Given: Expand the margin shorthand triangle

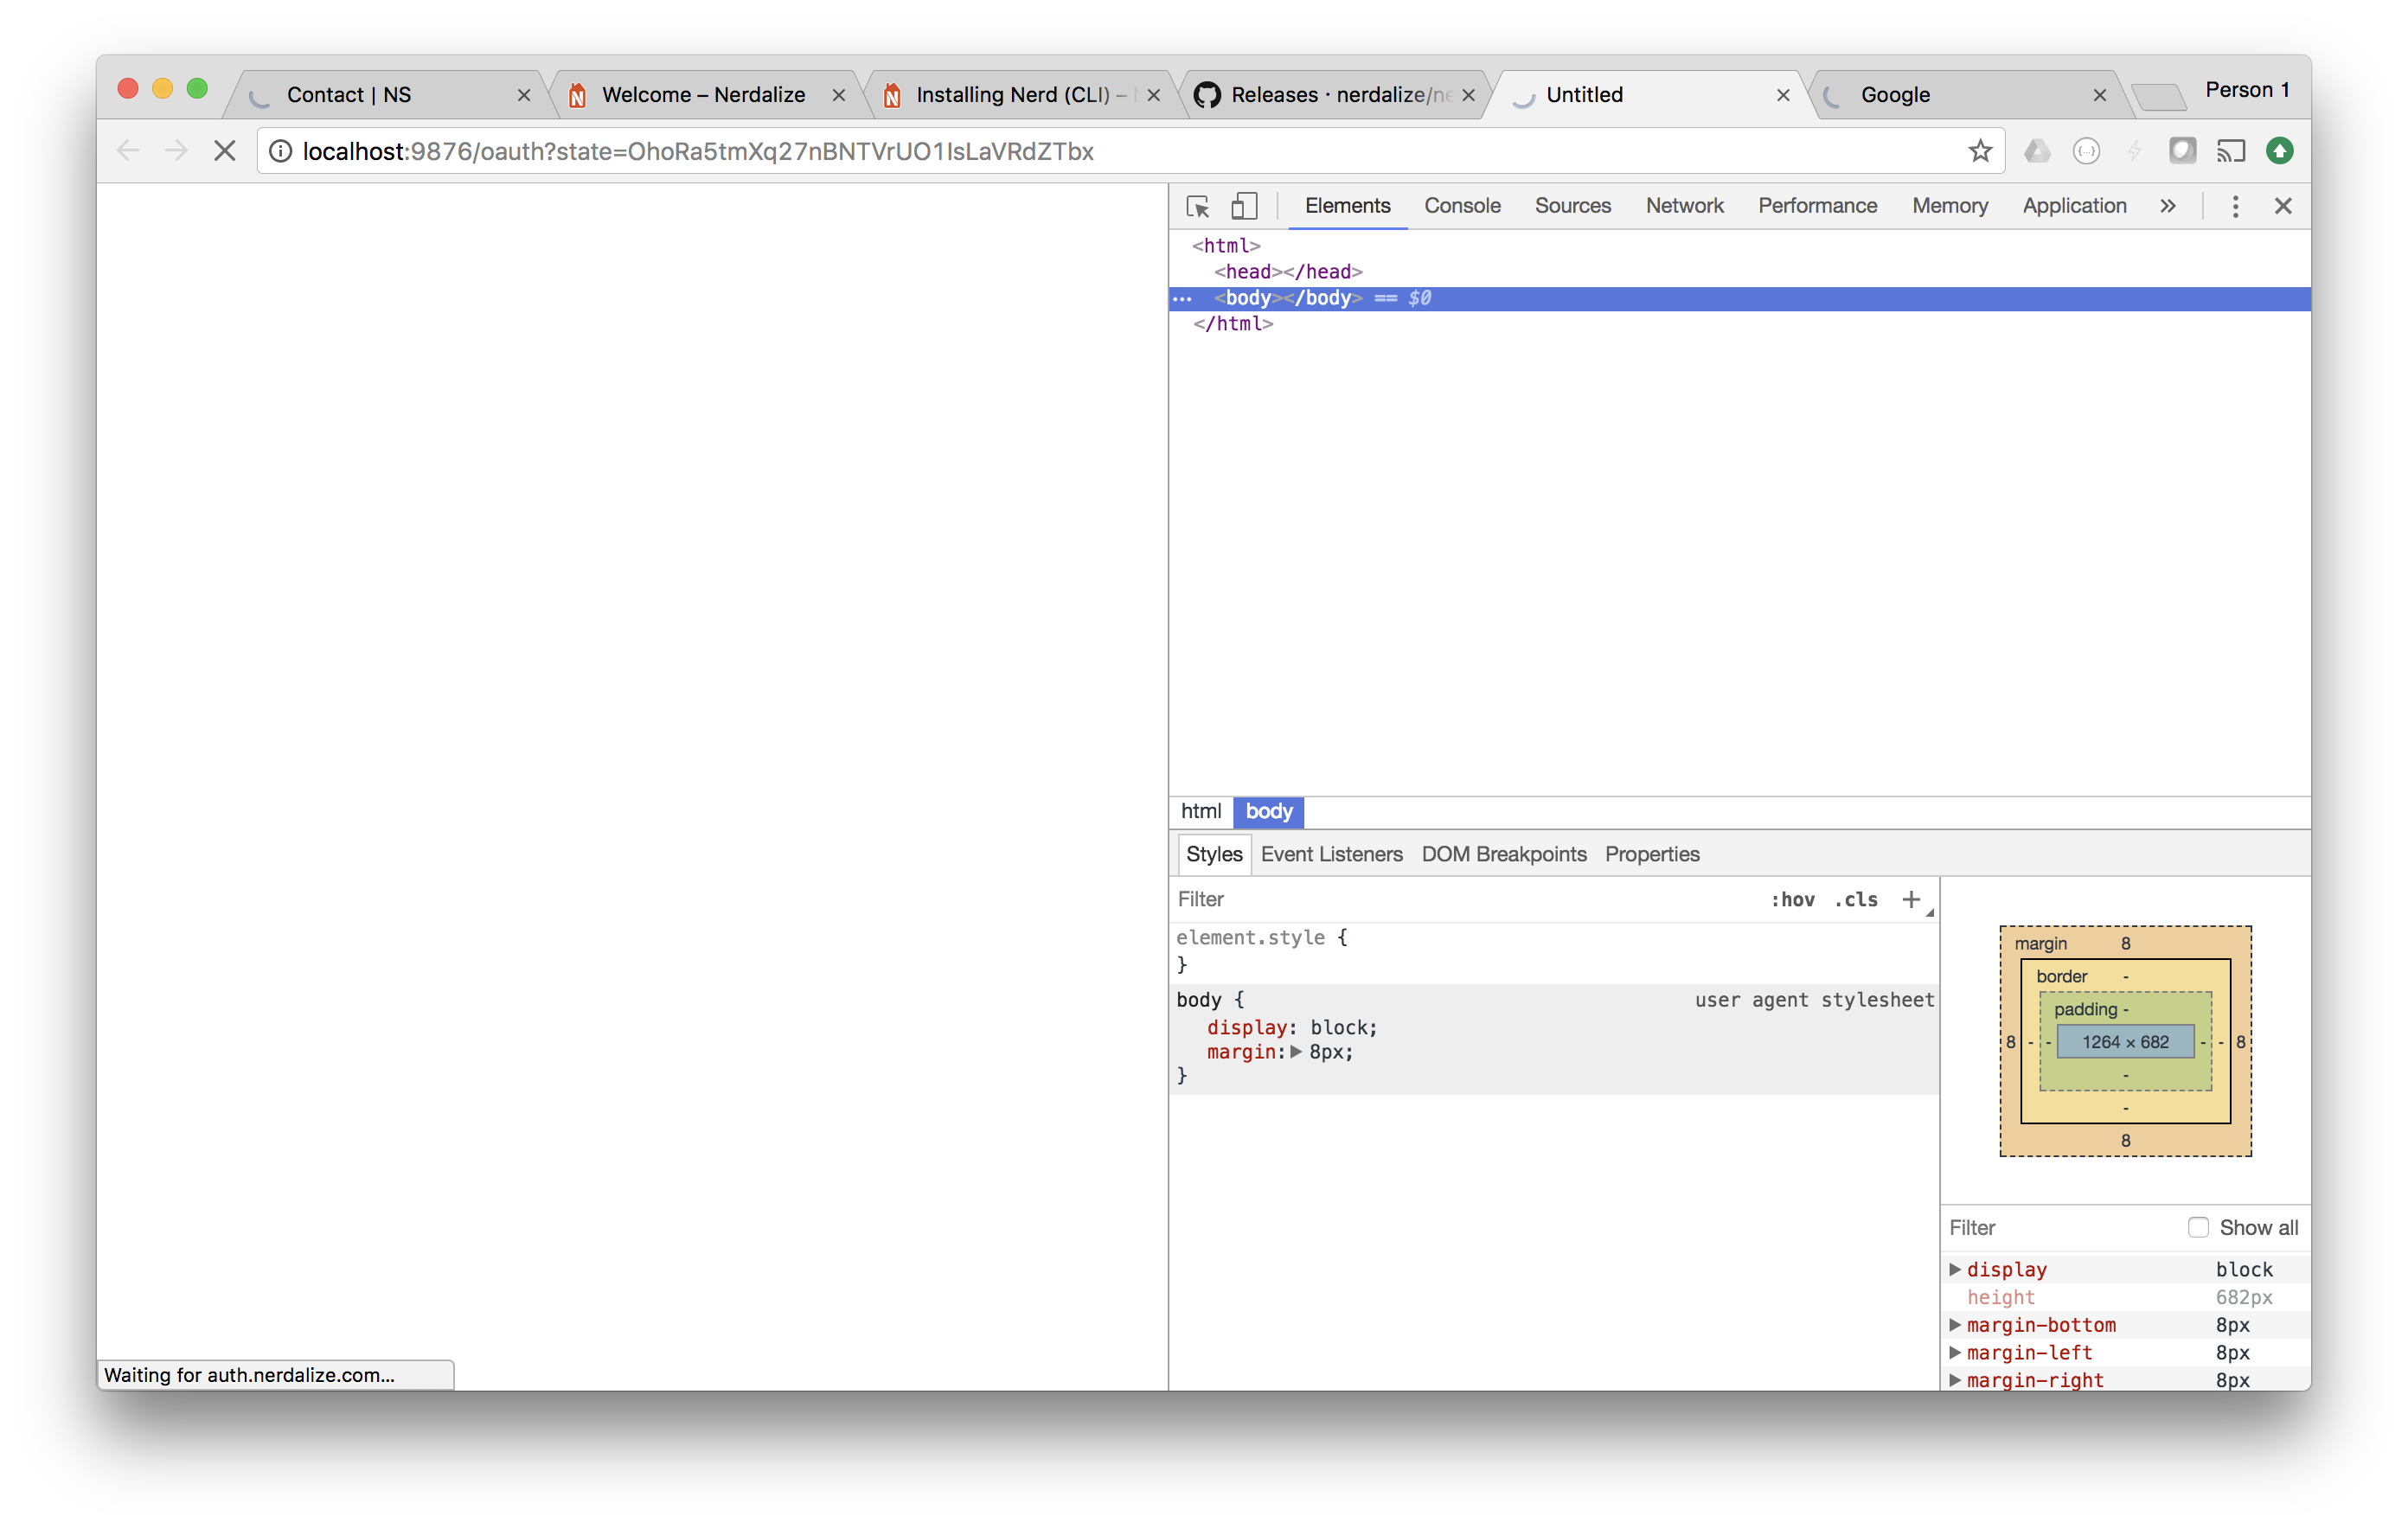Looking at the screenshot, I should (x=1296, y=1052).
